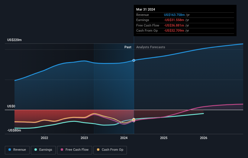Click the 2026 x-axis label
The width and height of the screenshot is (248, 158).
204,138
